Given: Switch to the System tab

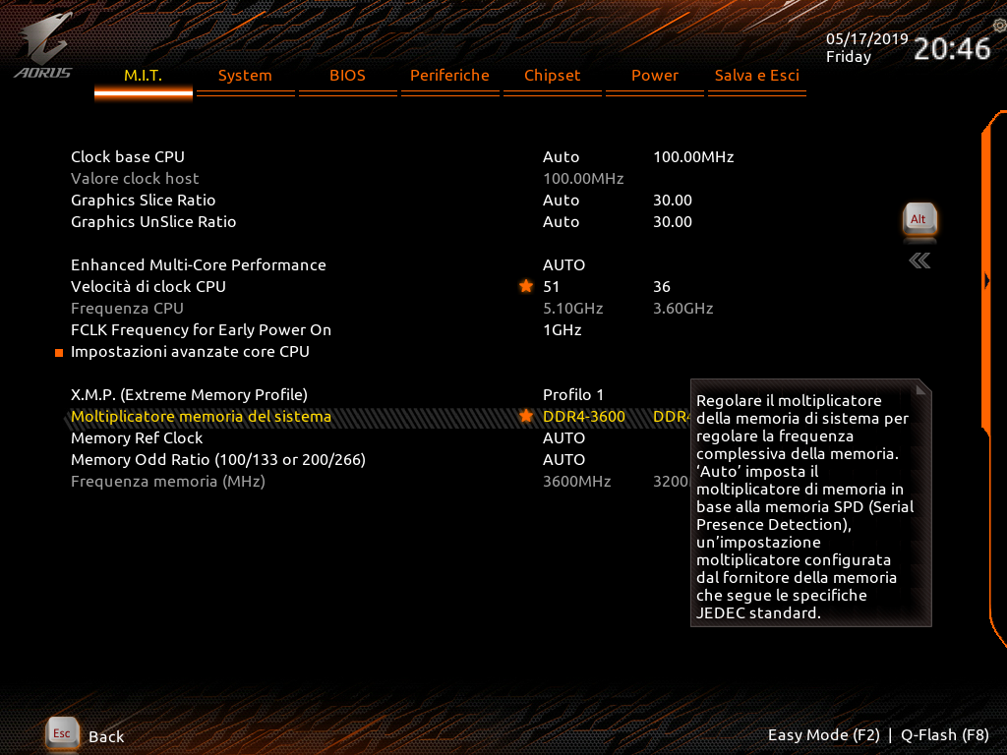Looking at the screenshot, I should 245,76.
